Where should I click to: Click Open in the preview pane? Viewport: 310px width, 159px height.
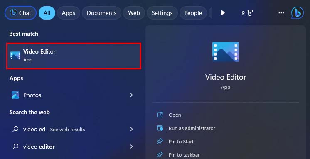[175, 115]
